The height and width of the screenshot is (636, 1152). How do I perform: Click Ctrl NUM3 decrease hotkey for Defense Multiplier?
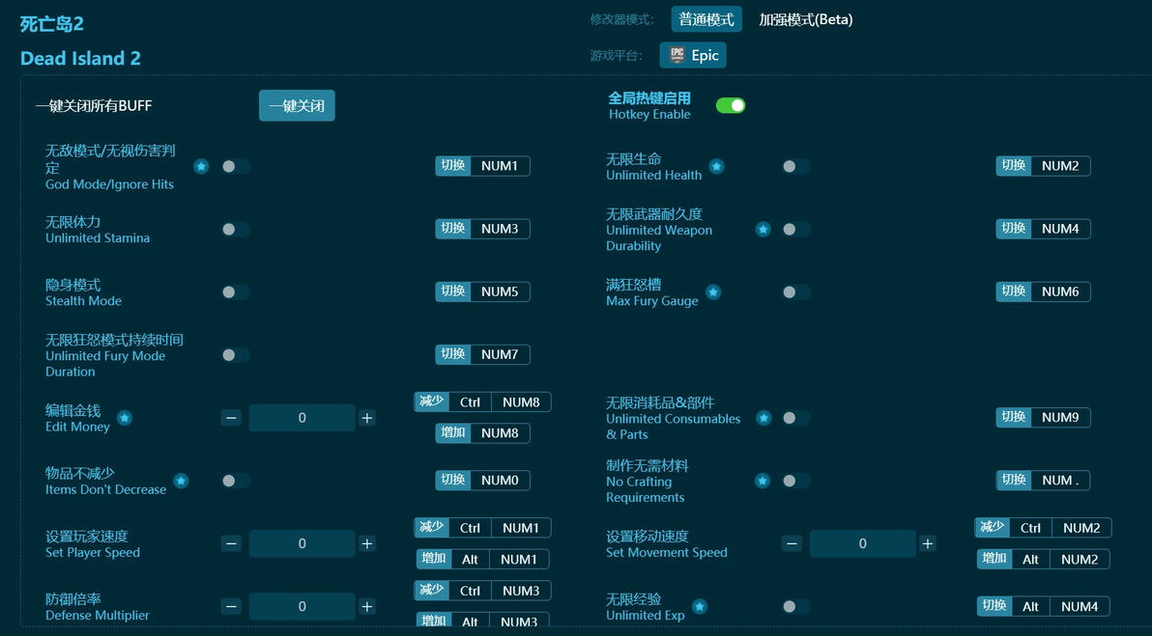tap(482, 591)
